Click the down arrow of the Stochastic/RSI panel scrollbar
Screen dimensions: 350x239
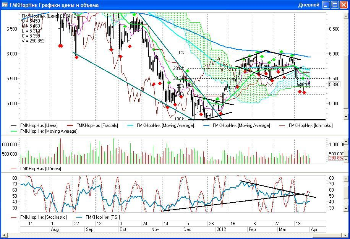(346, 209)
